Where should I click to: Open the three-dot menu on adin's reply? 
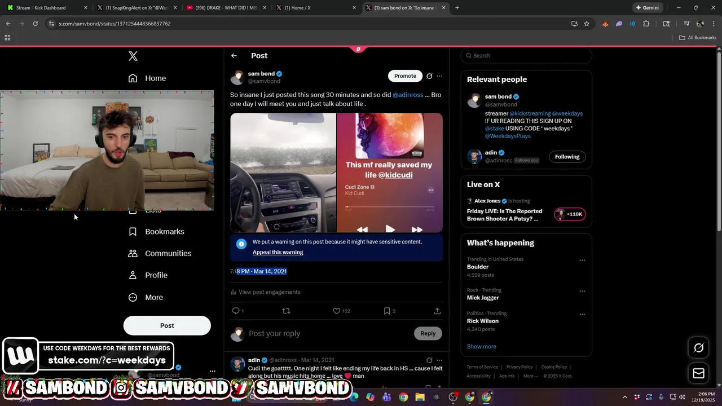click(439, 360)
